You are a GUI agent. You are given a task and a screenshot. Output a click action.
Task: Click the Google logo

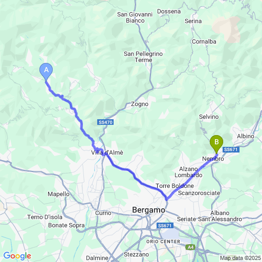17,256
